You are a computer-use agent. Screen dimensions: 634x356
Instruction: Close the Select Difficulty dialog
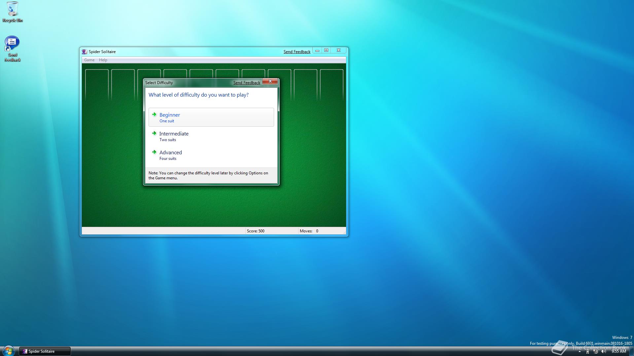click(x=270, y=81)
